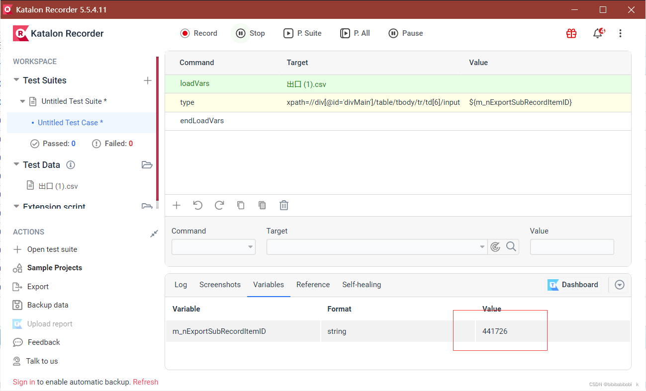Select Untitled Test Suite in workspace
This screenshot has height=391, width=646.
tap(74, 101)
